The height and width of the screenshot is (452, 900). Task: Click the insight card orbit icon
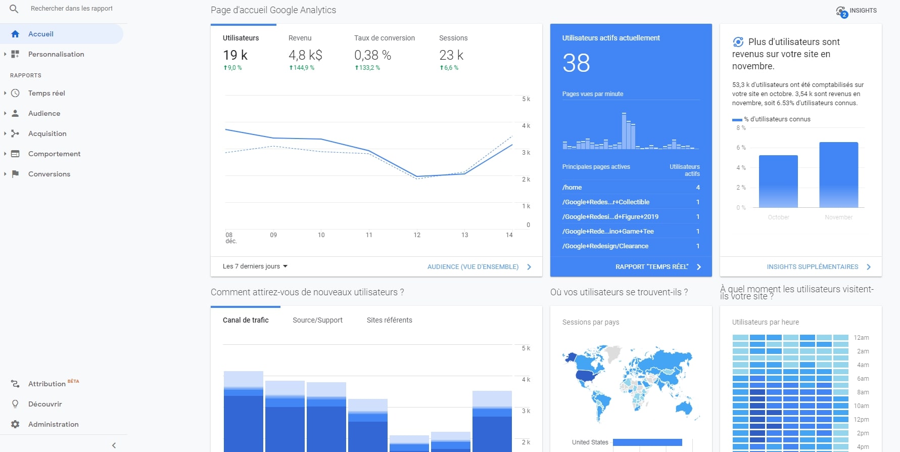(738, 42)
